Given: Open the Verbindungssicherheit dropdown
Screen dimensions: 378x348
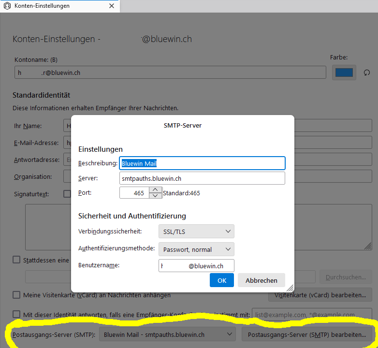Looking at the screenshot, I should click(196, 232).
